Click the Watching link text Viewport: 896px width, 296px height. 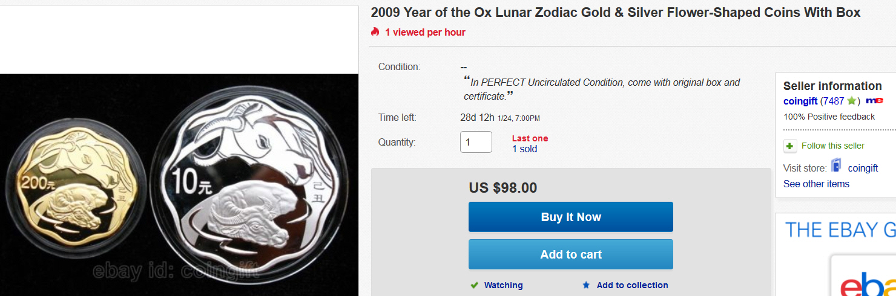point(503,285)
